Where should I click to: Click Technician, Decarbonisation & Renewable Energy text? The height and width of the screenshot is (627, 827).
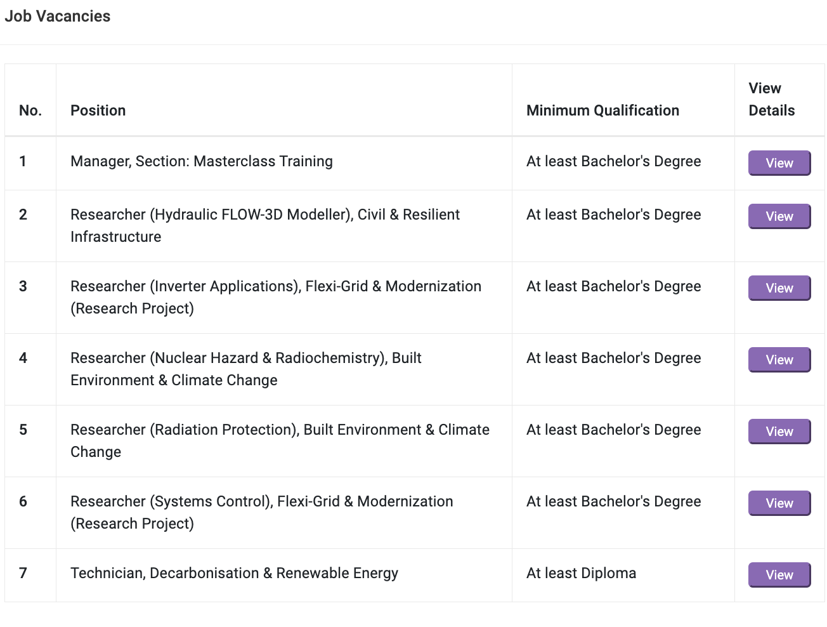(235, 573)
